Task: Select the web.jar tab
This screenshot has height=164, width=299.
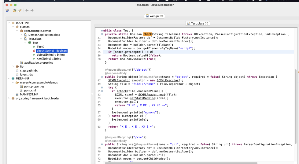Action: tap(154, 16)
